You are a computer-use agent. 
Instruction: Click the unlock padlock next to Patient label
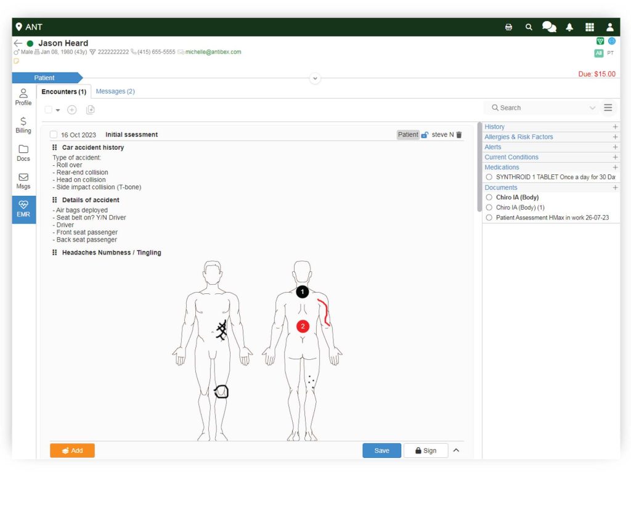[x=425, y=134]
